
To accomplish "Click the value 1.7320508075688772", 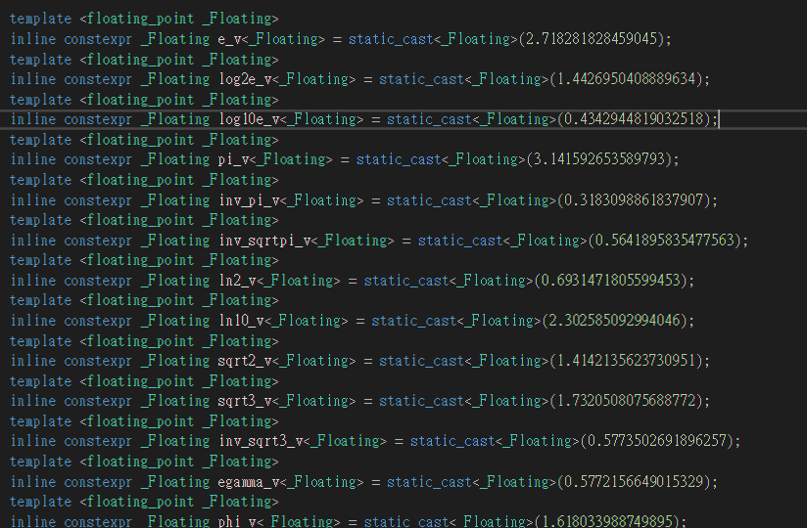I will pyautogui.click(x=627, y=400).
